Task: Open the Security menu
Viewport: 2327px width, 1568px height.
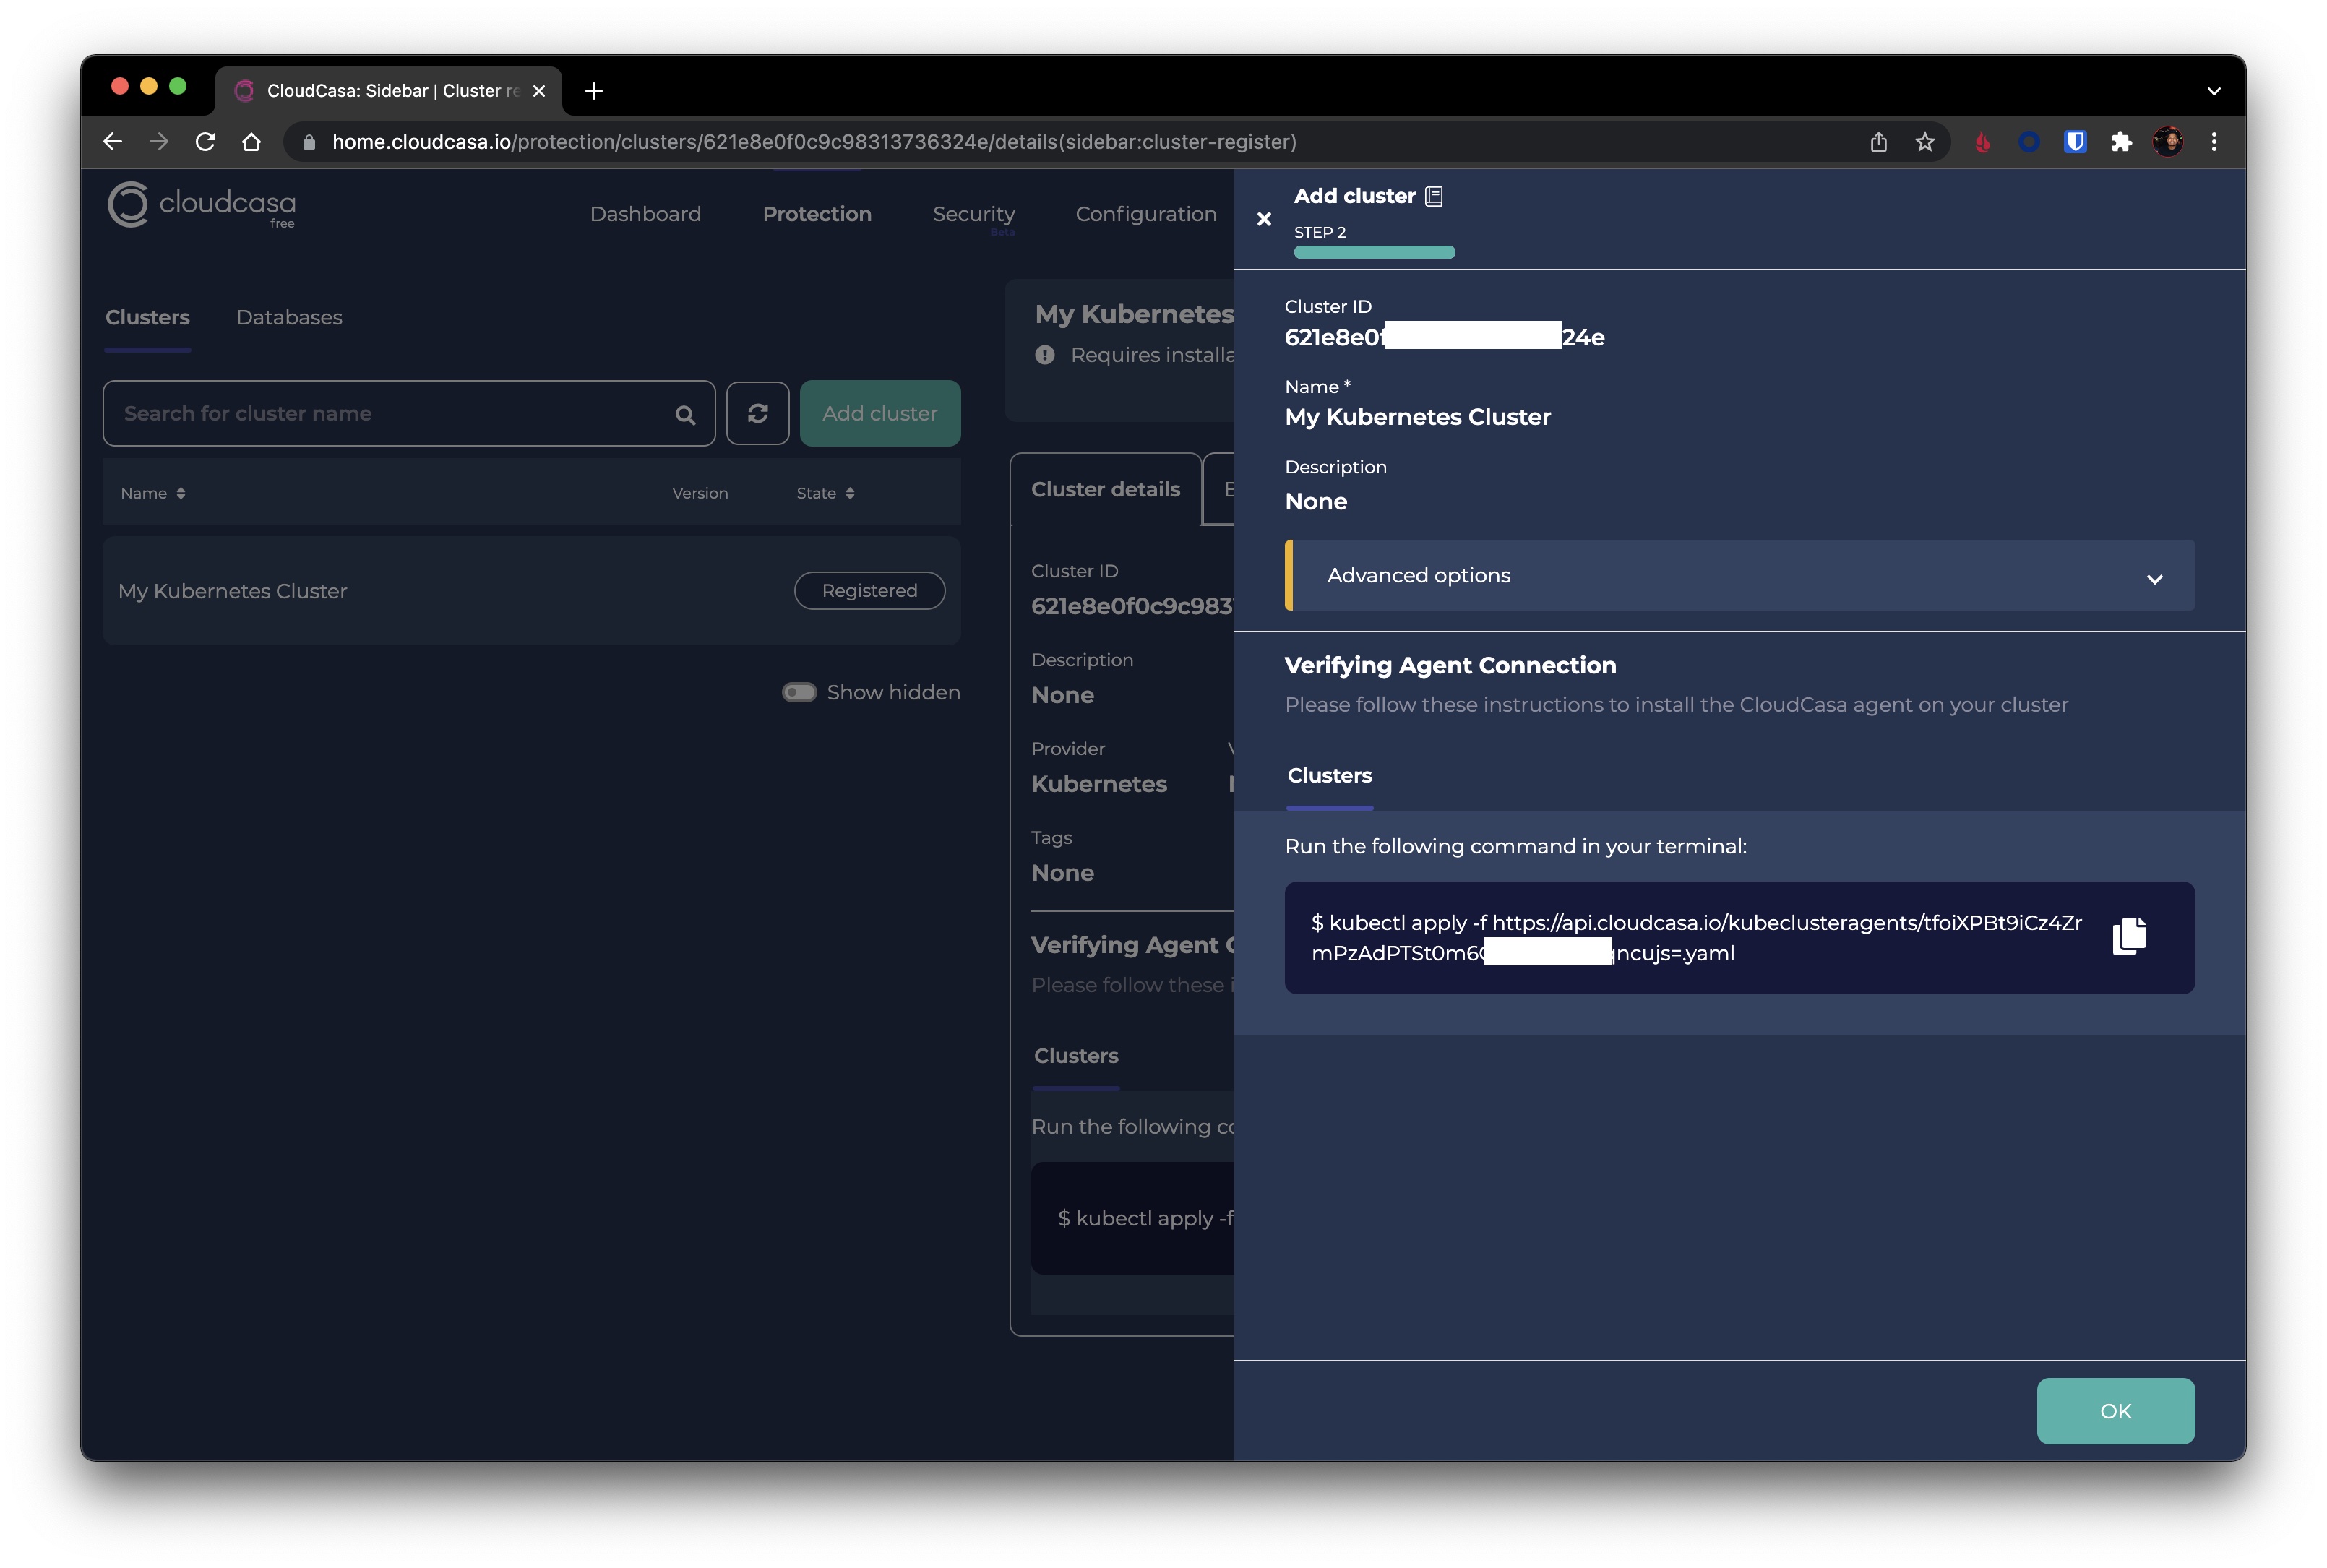Action: pos(973,214)
